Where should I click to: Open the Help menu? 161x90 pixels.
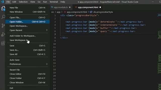(x=63, y=2)
